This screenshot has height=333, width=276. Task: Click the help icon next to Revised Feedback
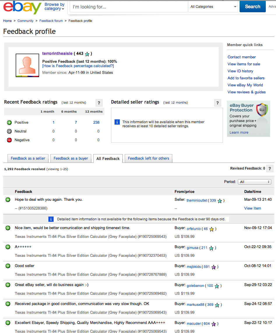270,169
